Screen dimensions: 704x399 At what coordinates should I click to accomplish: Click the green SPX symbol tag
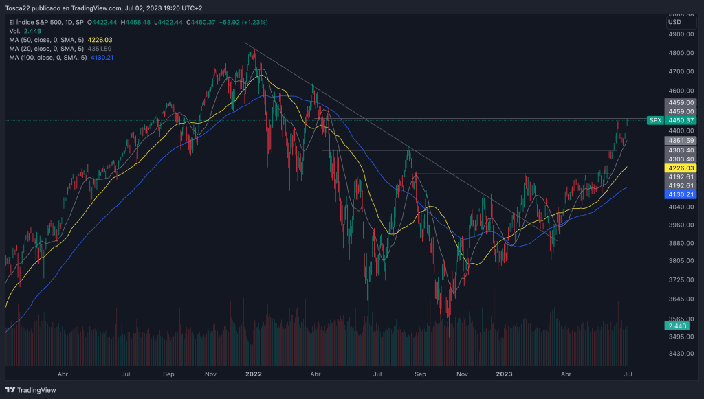pos(655,120)
